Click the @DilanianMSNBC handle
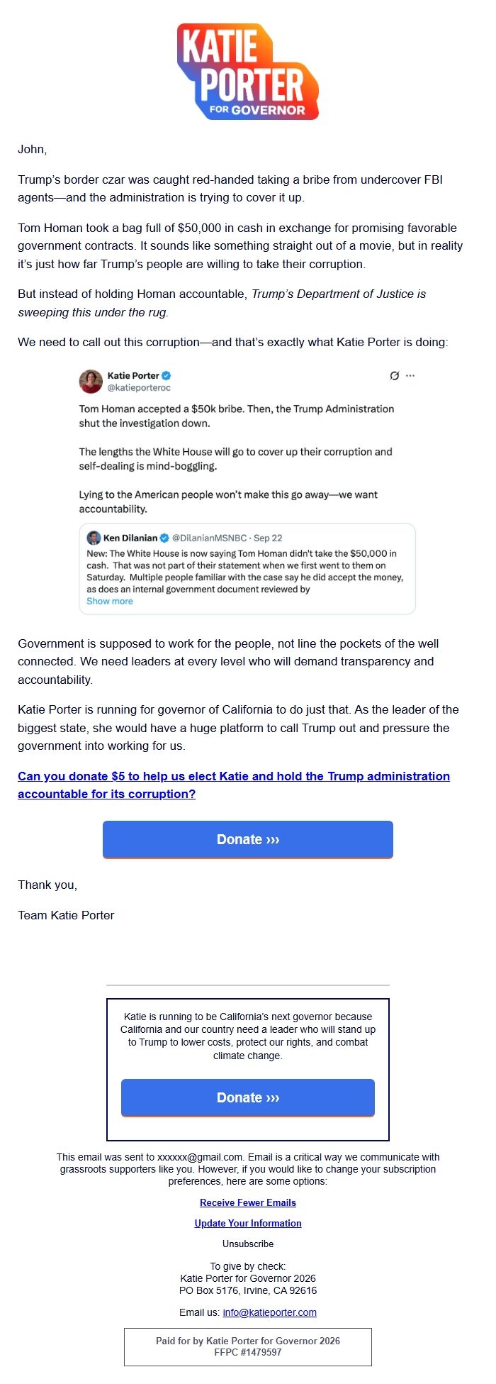Screen dimensions: 496x1384 point(209,538)
